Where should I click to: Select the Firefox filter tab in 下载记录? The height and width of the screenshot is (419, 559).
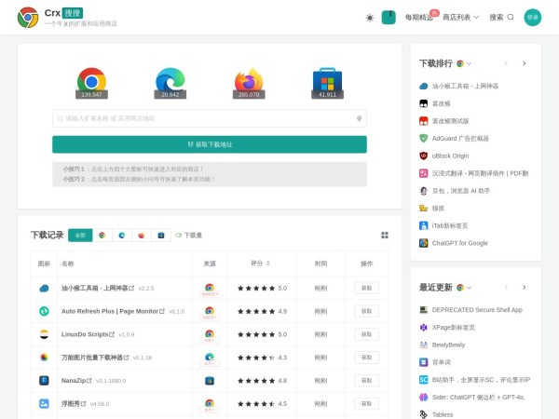[142, 236]
